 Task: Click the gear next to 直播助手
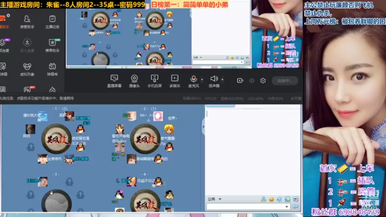[8, 15]
